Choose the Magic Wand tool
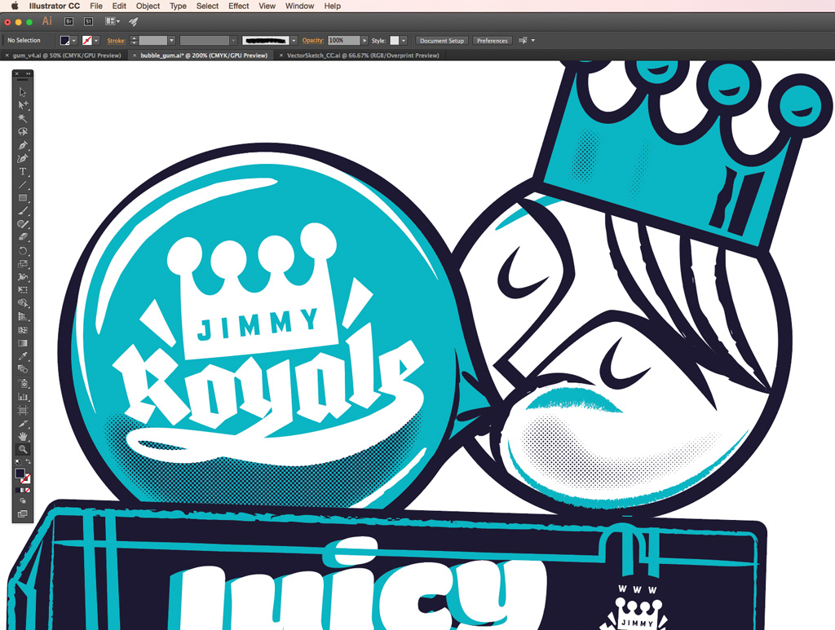The height and width of the screenshot is (630, 835). coord(23,118)
